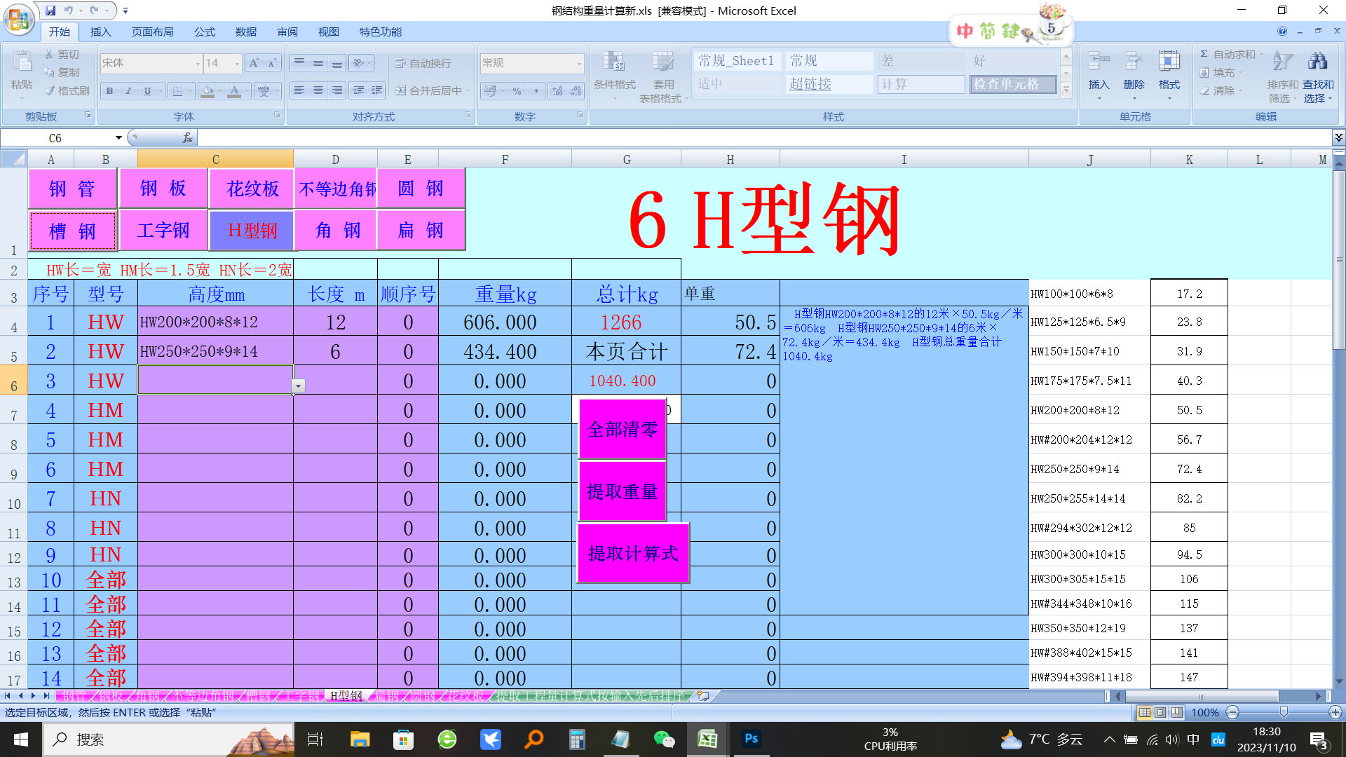Open WeChat from the taskbar
The width and height of the screenshot is (1346, 757).
coord(663,739)
